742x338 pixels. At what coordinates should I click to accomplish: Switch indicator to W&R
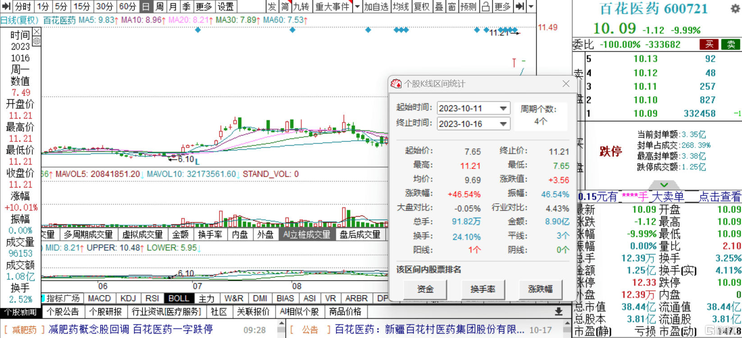click(234, 298)
